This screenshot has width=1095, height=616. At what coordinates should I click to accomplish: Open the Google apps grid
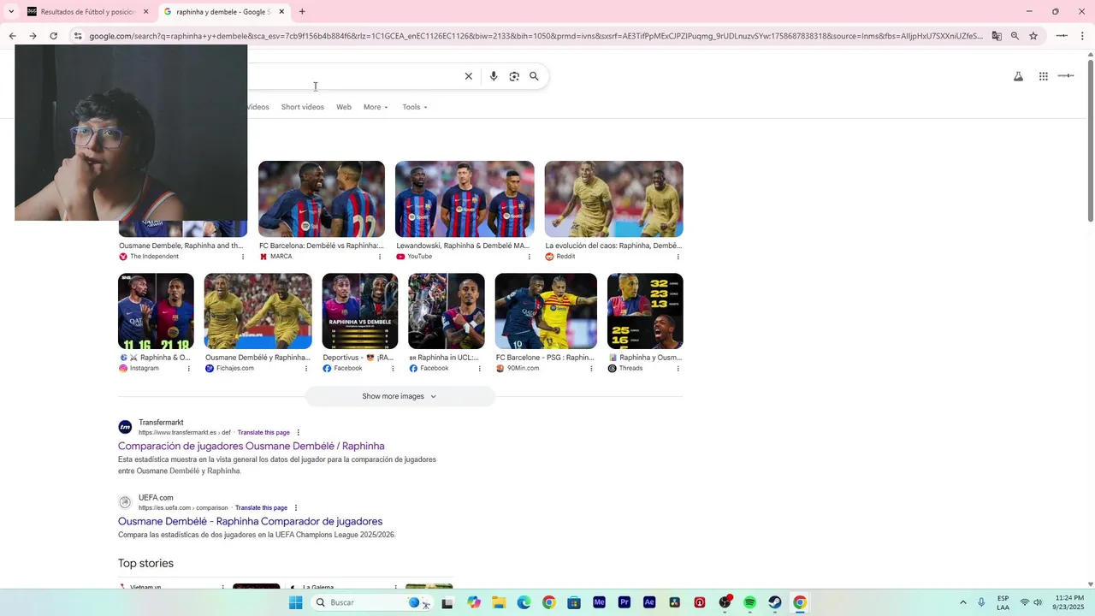pyautogui.click(x=1044, y=76)
